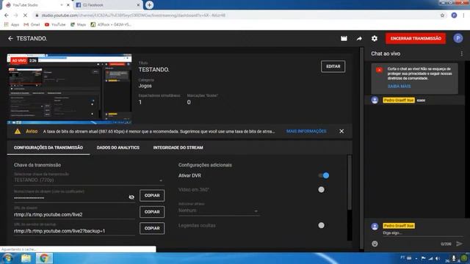The width and height of the screenshot is (470, 264).
Task: Open a new browser tab
Action: pos(149,5)
